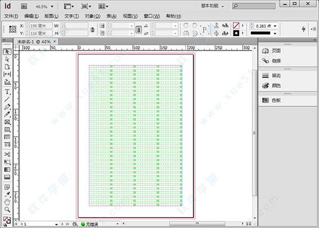
Task: Click the reference point locator grid
Action: tap(13, 29)
